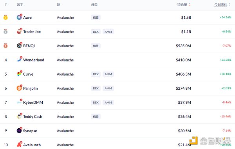Click the 分类 column header

(x=94, y=5)
